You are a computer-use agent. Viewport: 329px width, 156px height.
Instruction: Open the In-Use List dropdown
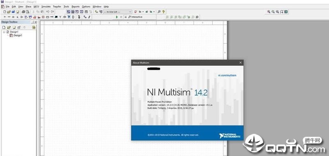click(117, 12)
